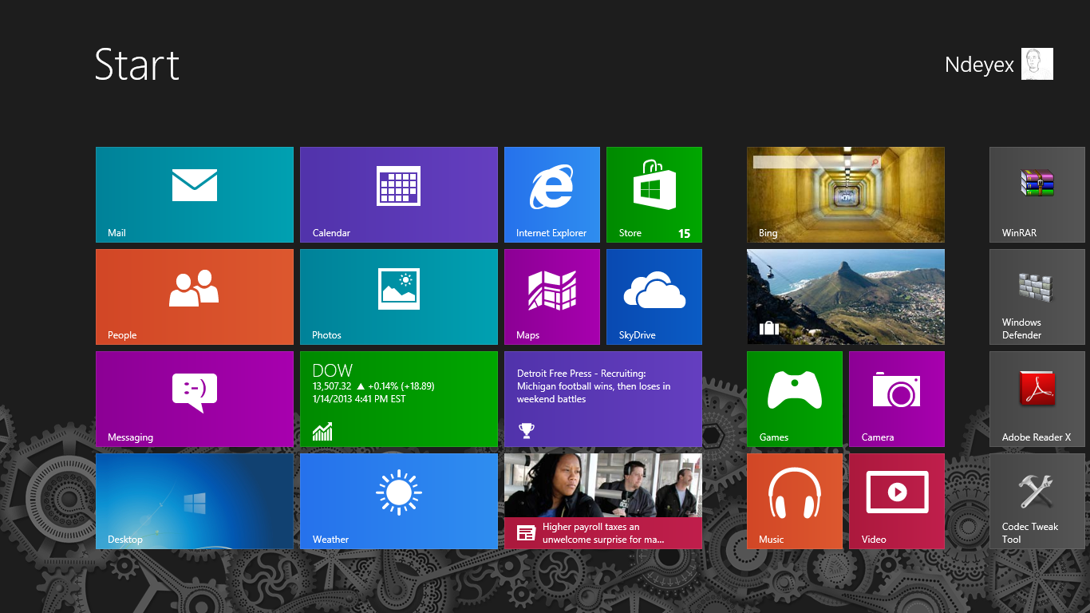1090x613 pixels.
Task: Open the Calendar tile
Action: (398, 194)
